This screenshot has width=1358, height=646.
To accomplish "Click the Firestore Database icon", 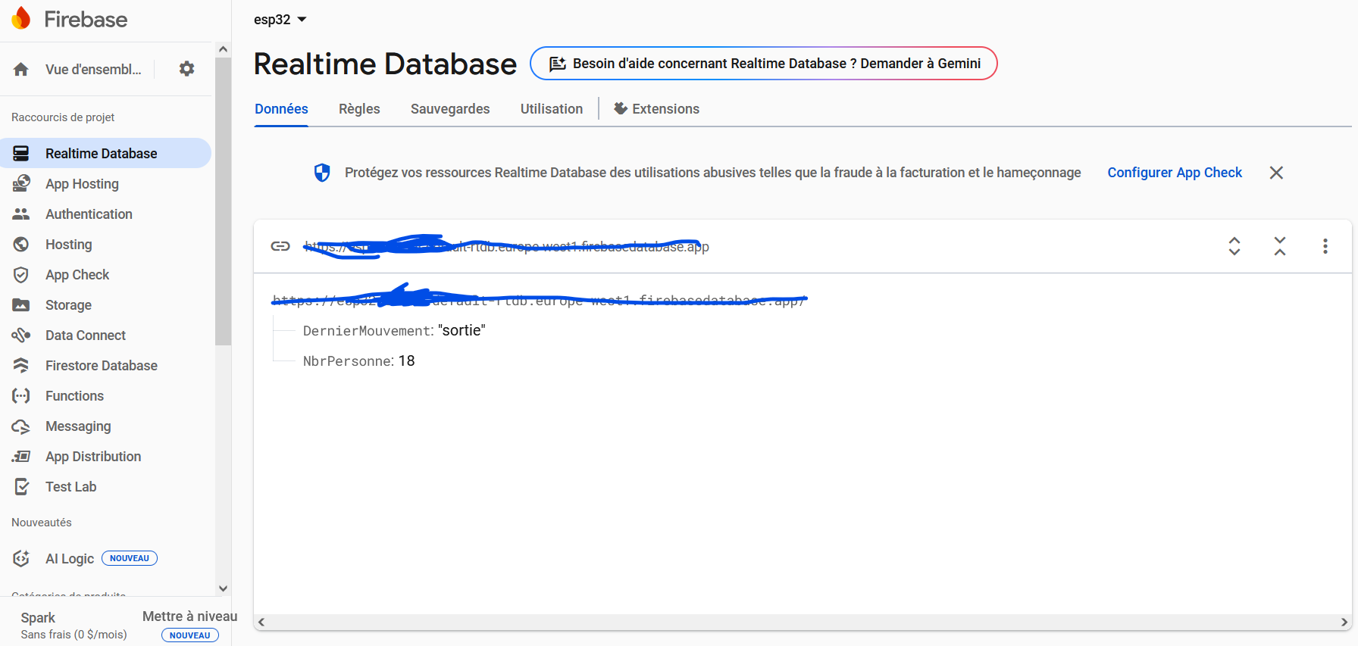I will [21, 366].
